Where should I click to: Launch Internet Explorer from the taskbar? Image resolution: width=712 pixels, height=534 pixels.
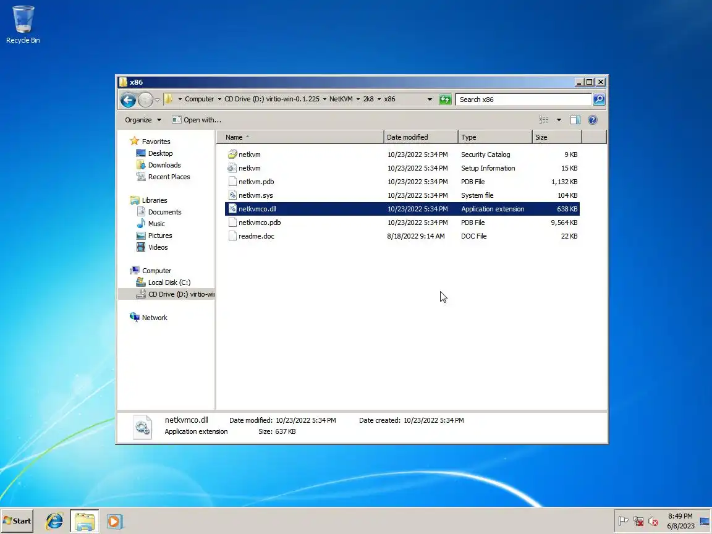[x=54, y=521]
